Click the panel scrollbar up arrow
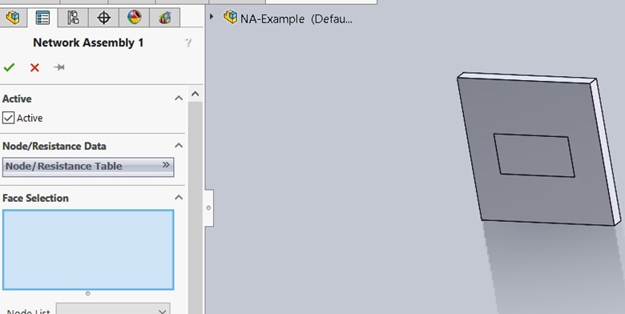 point(195,94)
